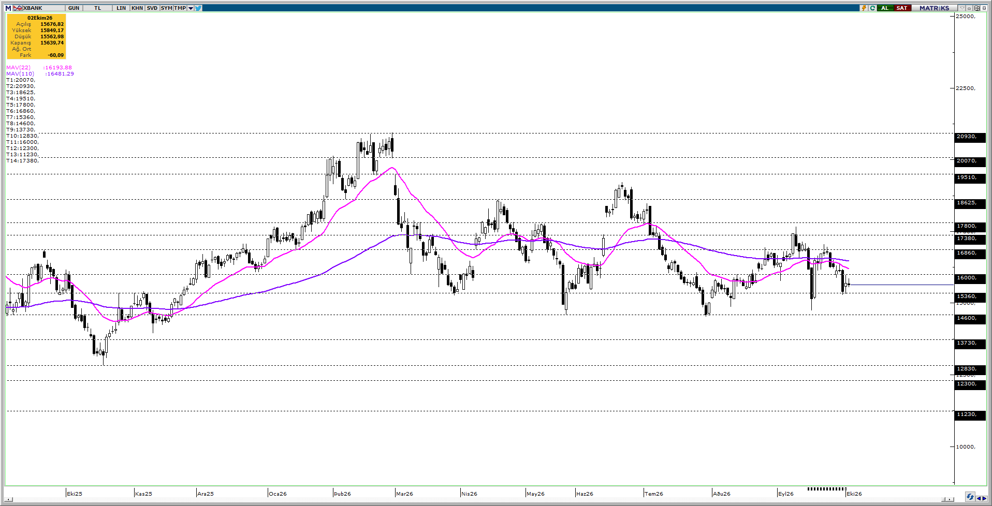Screen dimensions: 992x506
Task: Toggle the KHN option
Action: tap(137, 8)
